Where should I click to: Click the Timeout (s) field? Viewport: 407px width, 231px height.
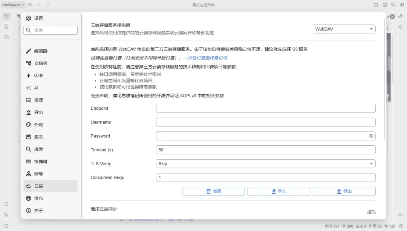coord(266,150)
